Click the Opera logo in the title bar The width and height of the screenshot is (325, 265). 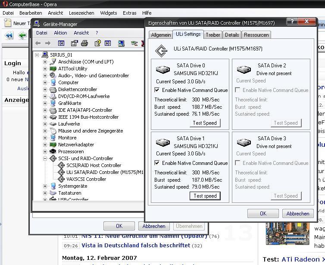click(5, 4)
